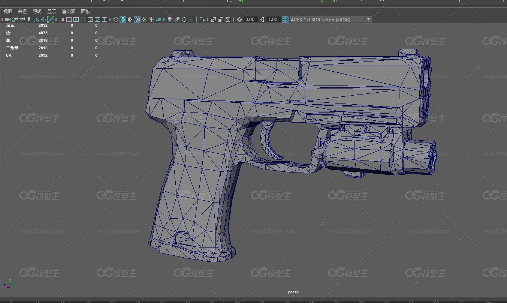
Task: Click the Select Camera icon
Action: pyautogui.click(x=7, y=19)
